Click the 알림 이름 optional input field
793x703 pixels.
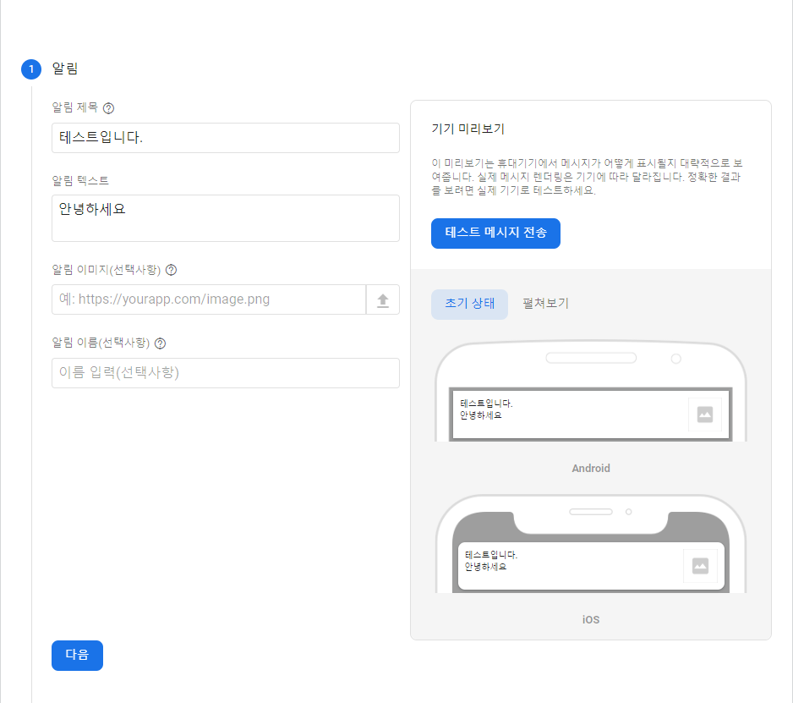click(x=226, y=373)
